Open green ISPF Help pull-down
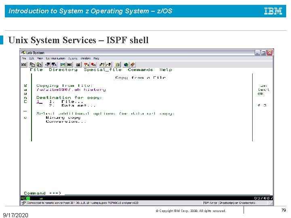The width and height of the screenshot is (291, 218). (x=166, y=70)
